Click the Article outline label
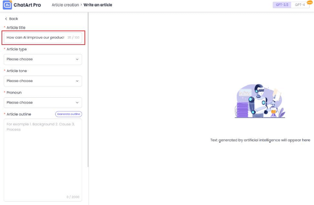The width and height of the screenshot is (314, 205). click(x=19, y=114)
